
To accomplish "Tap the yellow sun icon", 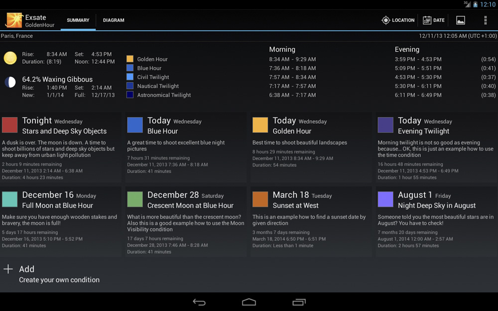I will click(x=10, y=58).
